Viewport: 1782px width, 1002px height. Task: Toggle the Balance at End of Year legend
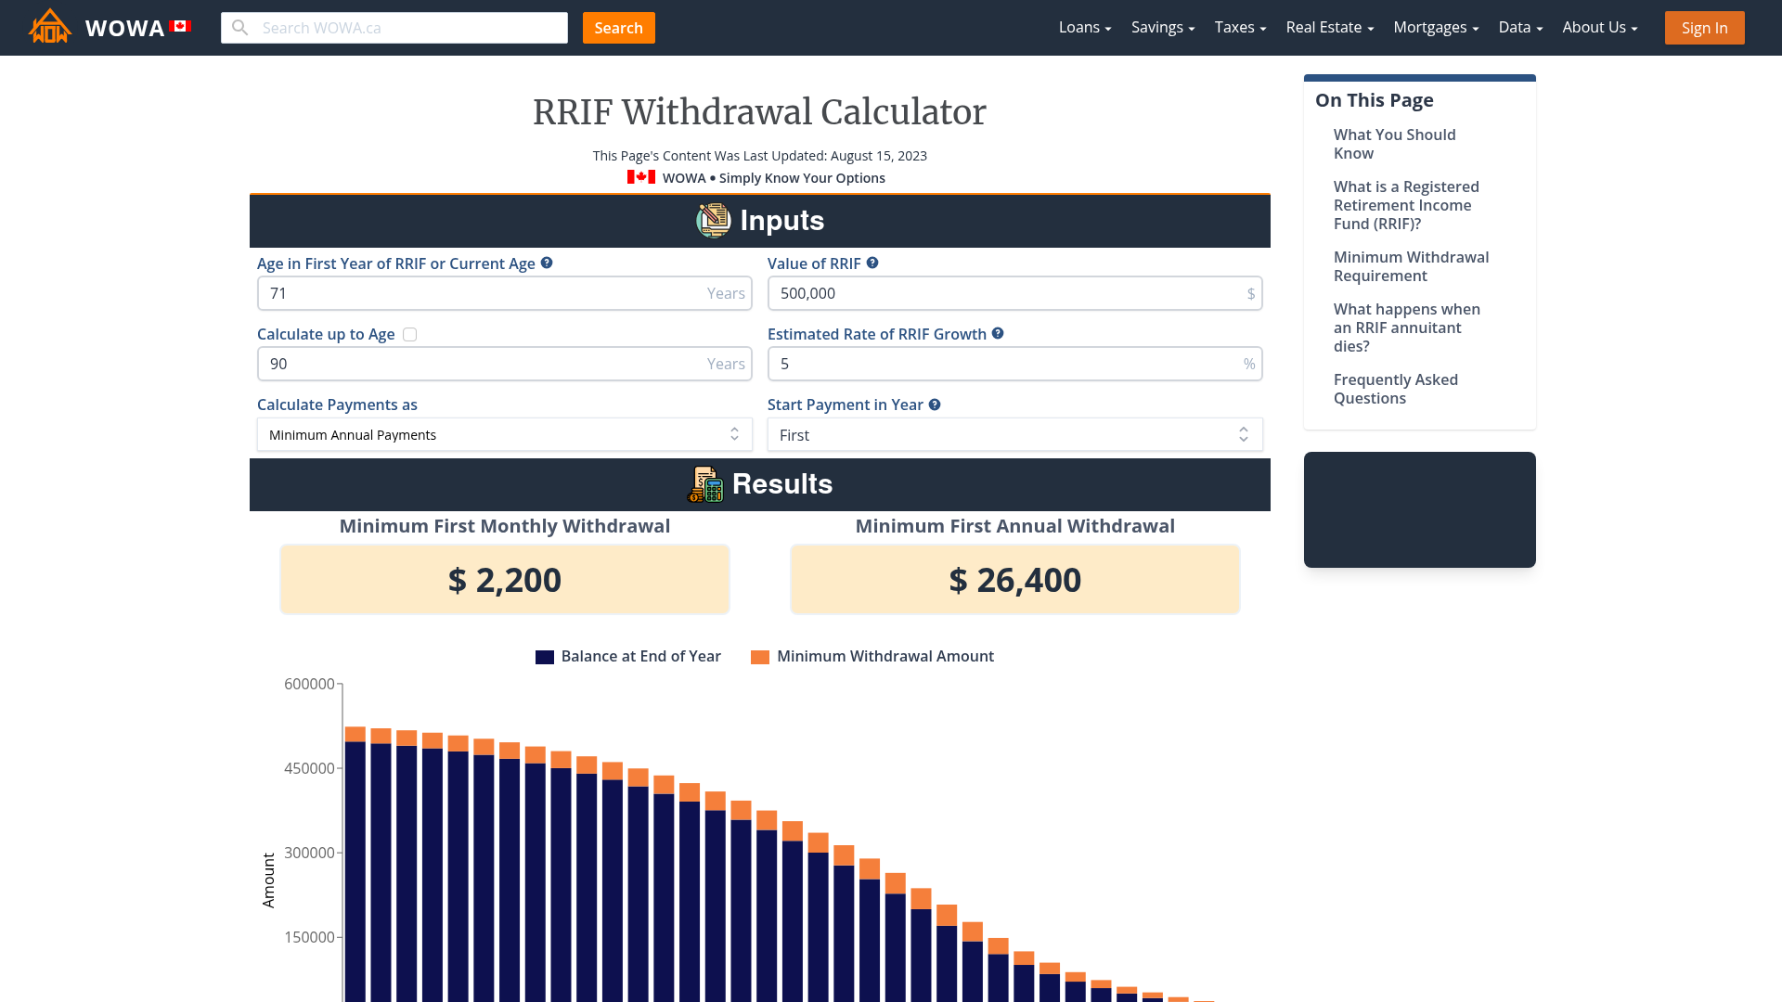628,656
